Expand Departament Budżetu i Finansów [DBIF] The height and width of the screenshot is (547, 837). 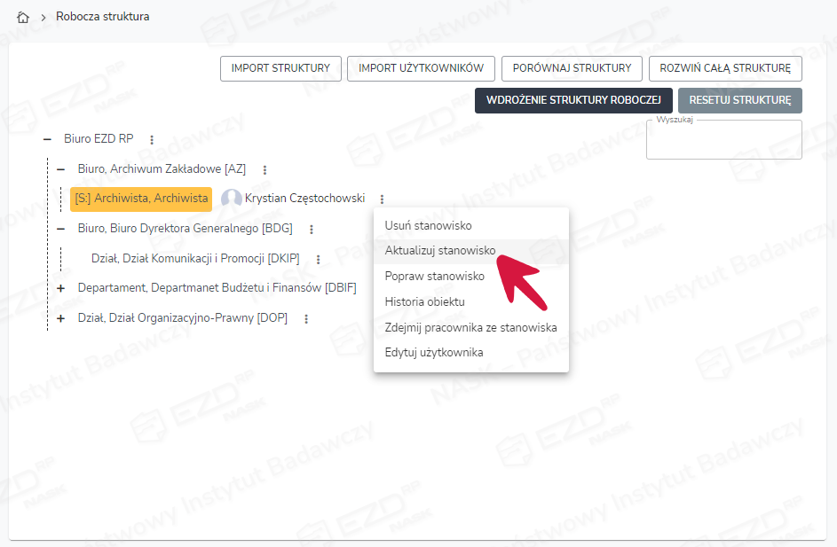[x=61, y=289]
